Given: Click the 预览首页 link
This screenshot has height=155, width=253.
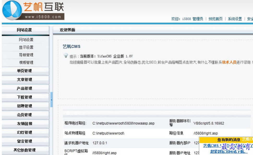Looking at the screenshot, I should pos(215,19).
